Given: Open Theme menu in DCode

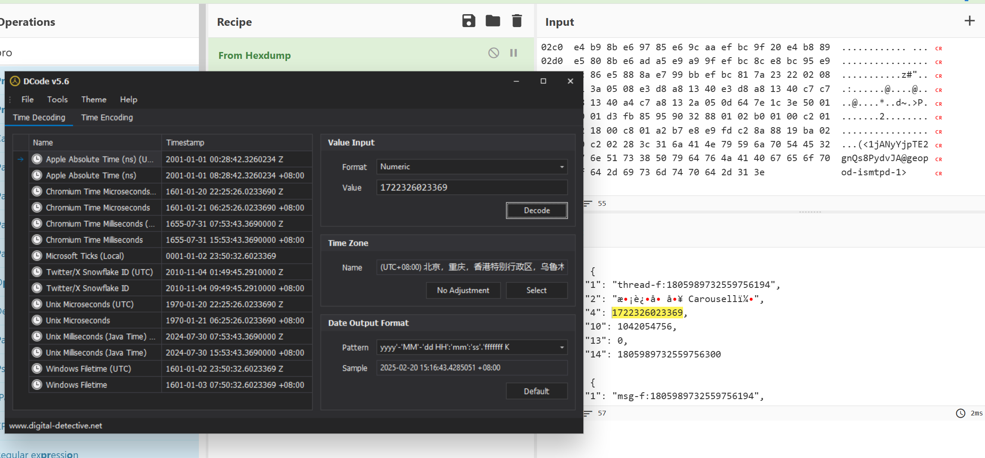Looking at the screenshot, I should (x=94, y=99).
